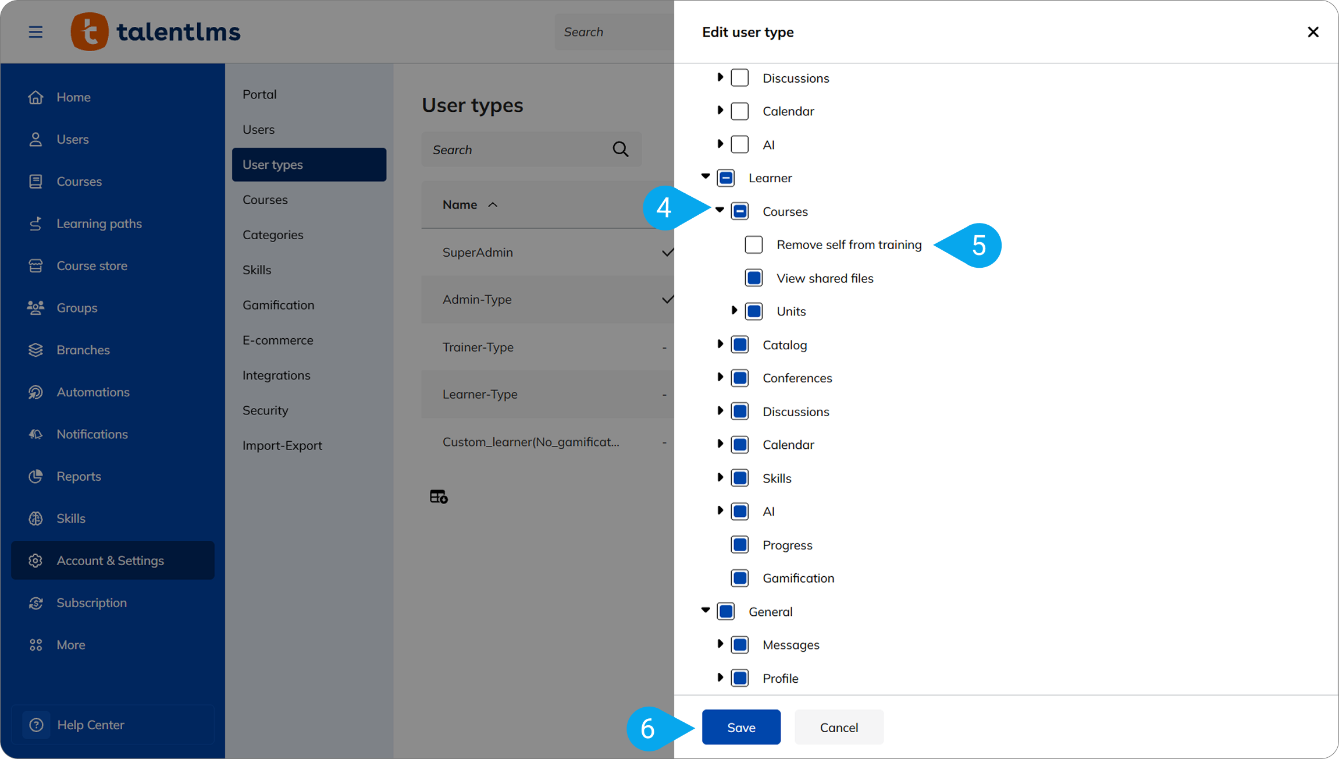Uncheck the View shared files checkbox
Screen dimensions: 1339x759
754,278
